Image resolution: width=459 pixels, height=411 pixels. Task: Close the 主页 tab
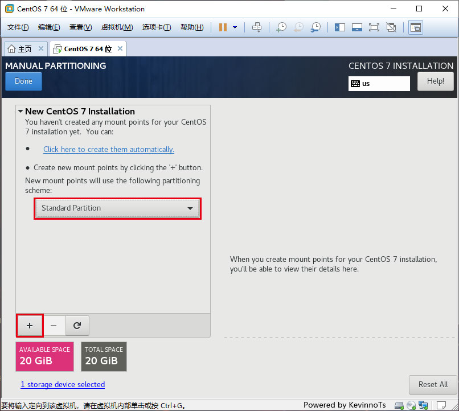[41, 48]
